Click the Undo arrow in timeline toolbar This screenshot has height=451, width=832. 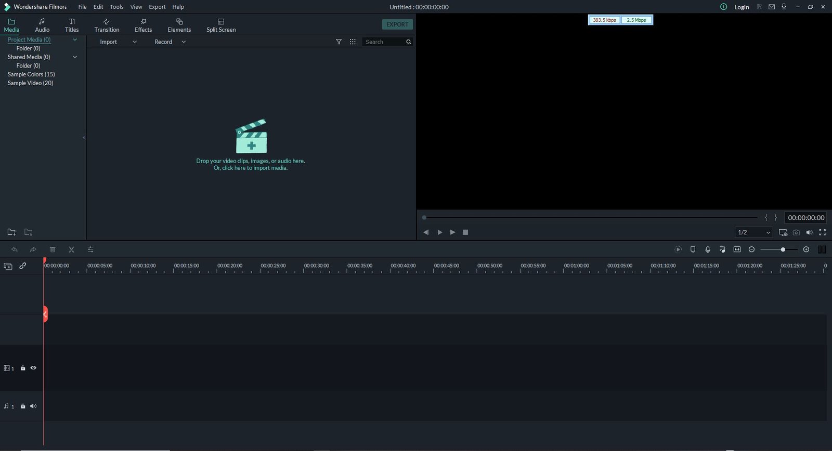[x=15, y=249]
